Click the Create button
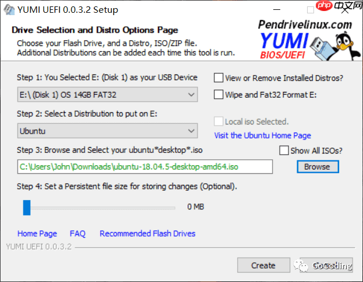The height and width of the screenshot is (282, 363). point(263,265)
